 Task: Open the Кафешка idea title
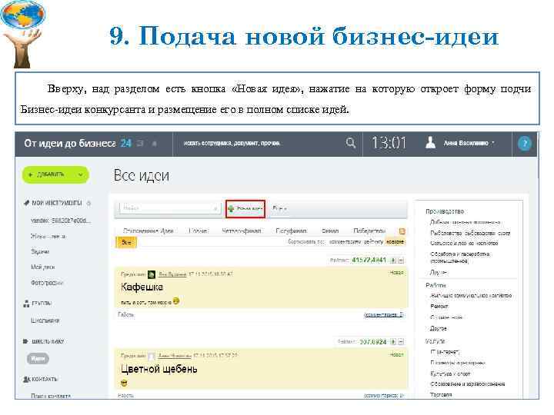pyautogui.click(x=142, y=287)
